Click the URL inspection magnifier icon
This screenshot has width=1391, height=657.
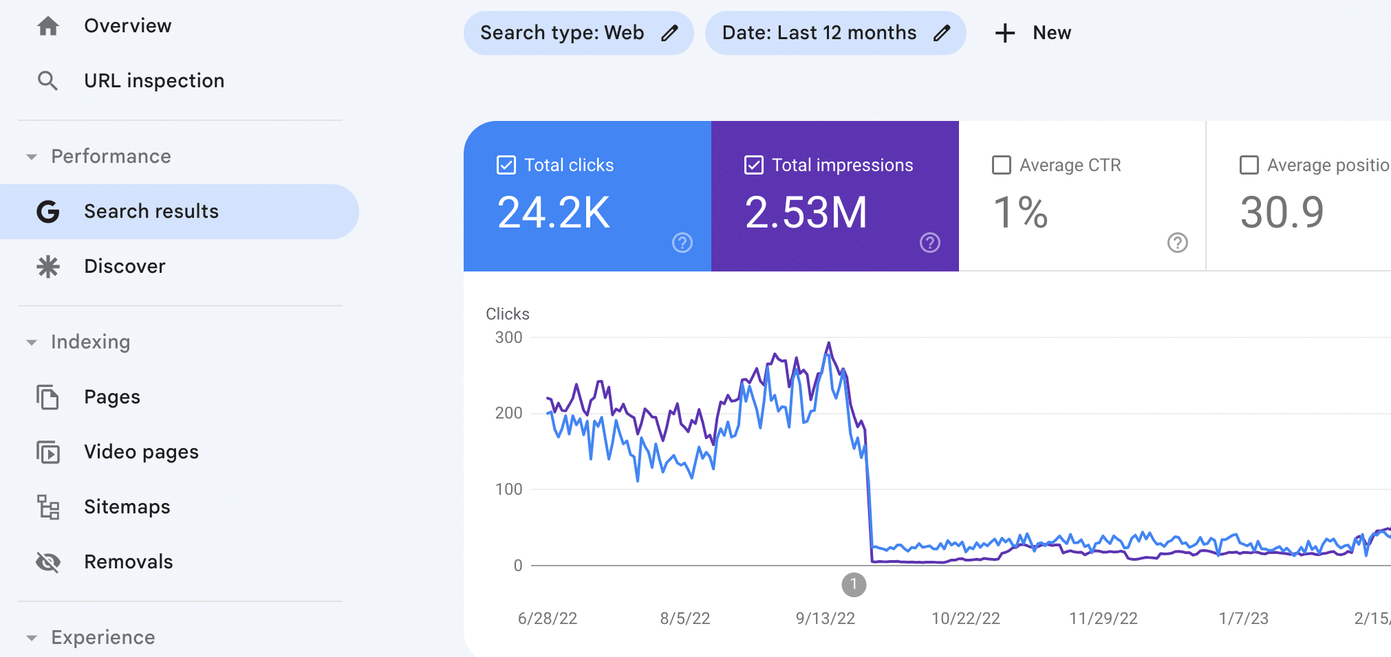47,81
